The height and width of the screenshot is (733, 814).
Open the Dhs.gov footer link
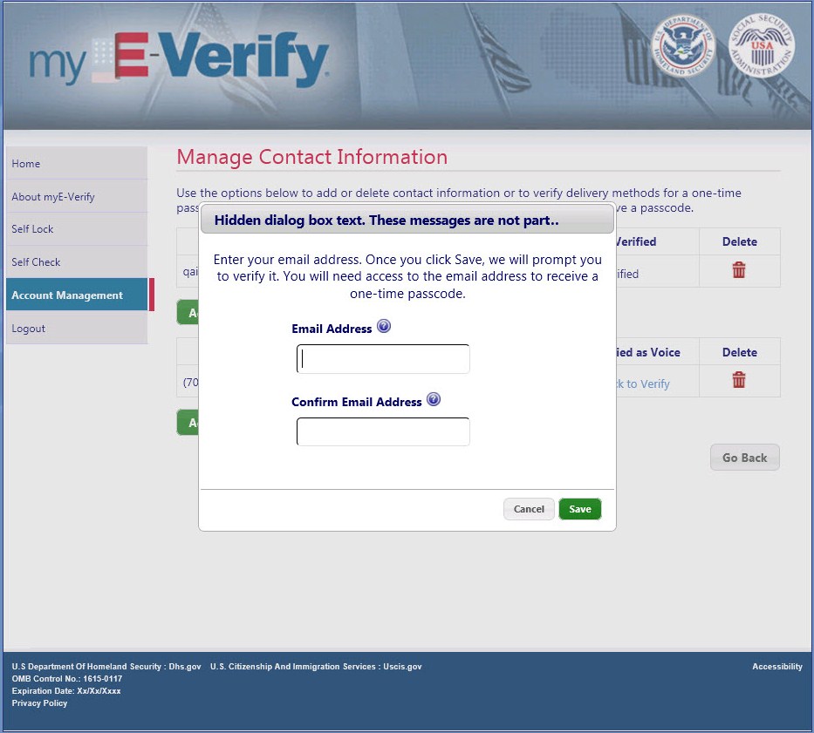tap(185, 667)
